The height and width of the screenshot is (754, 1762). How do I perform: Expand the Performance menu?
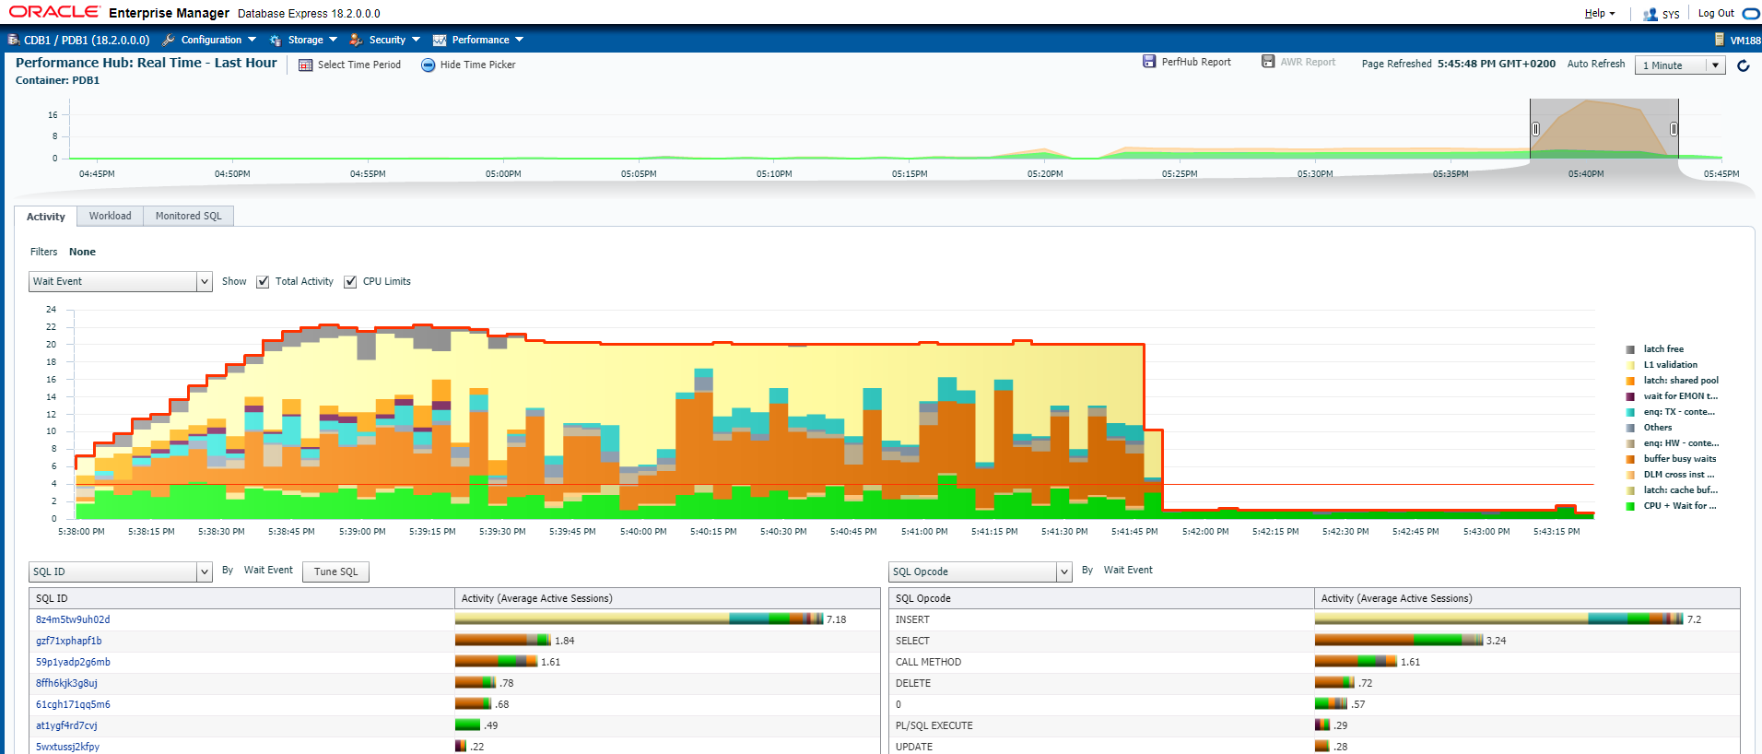tap(487, 40)
